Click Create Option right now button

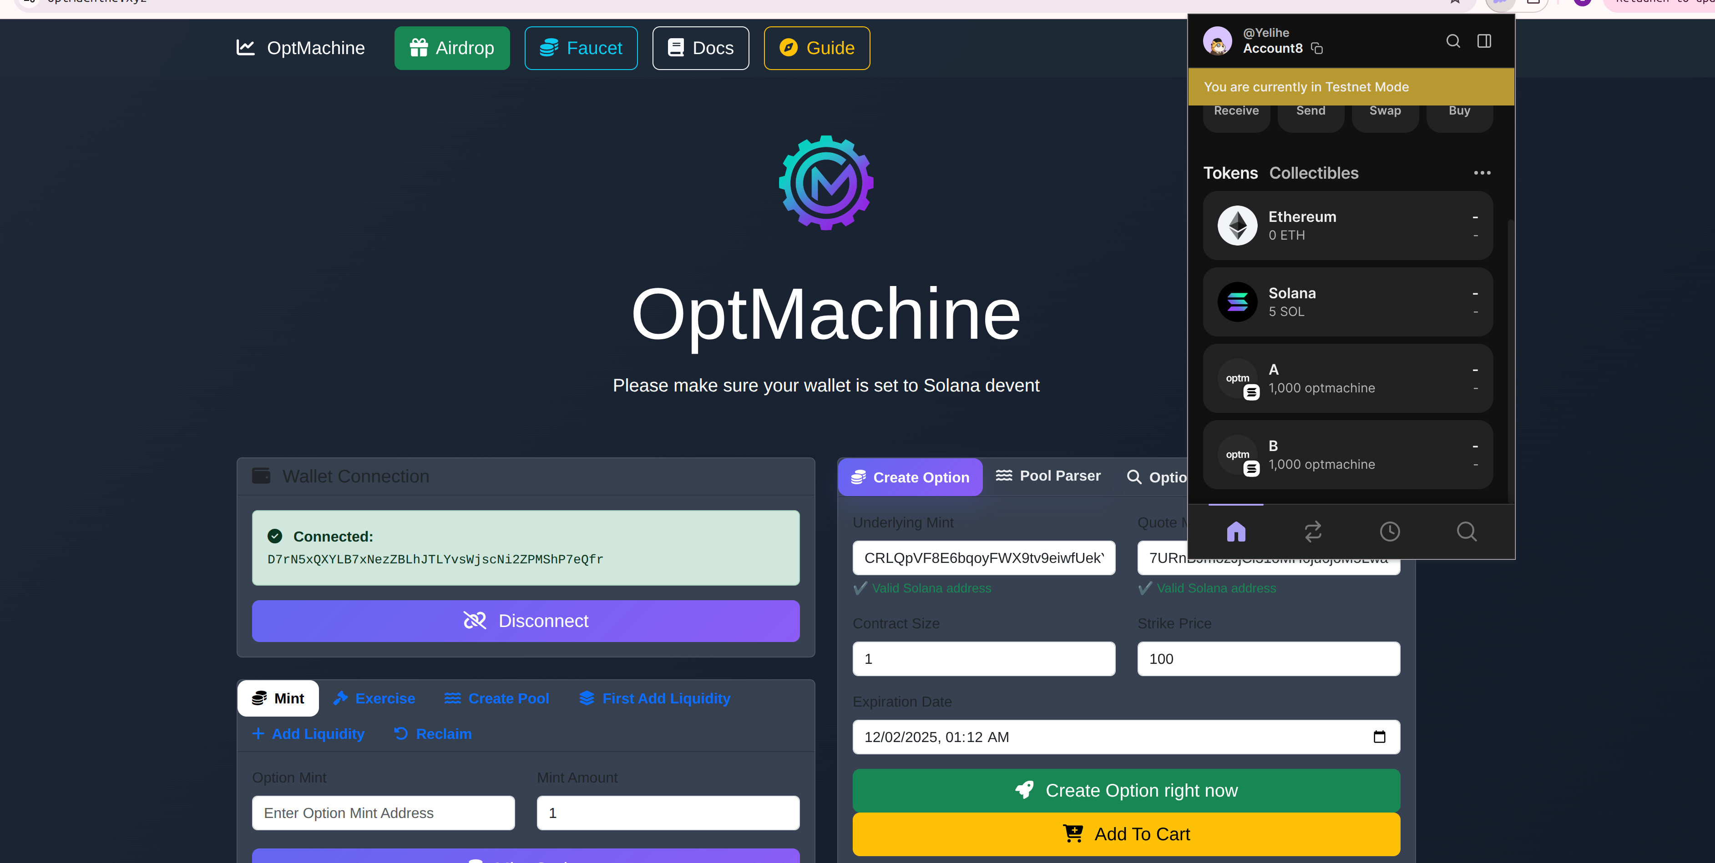pyautogui.click(x=1126, y=790)
